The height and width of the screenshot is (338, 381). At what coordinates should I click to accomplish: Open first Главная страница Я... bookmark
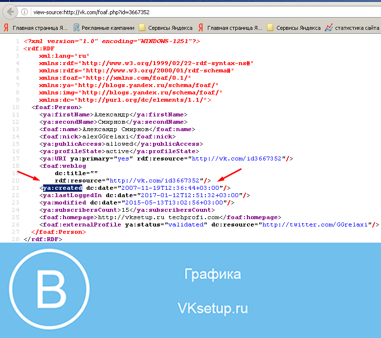(x=36, y=28)
